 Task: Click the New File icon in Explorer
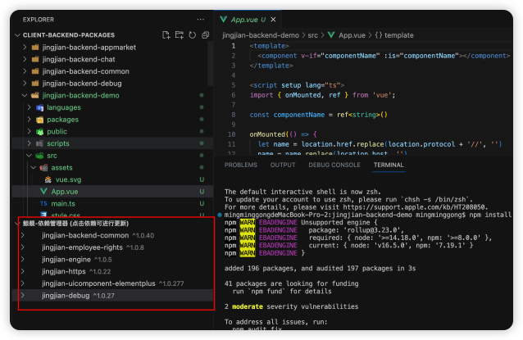point(166,34)
